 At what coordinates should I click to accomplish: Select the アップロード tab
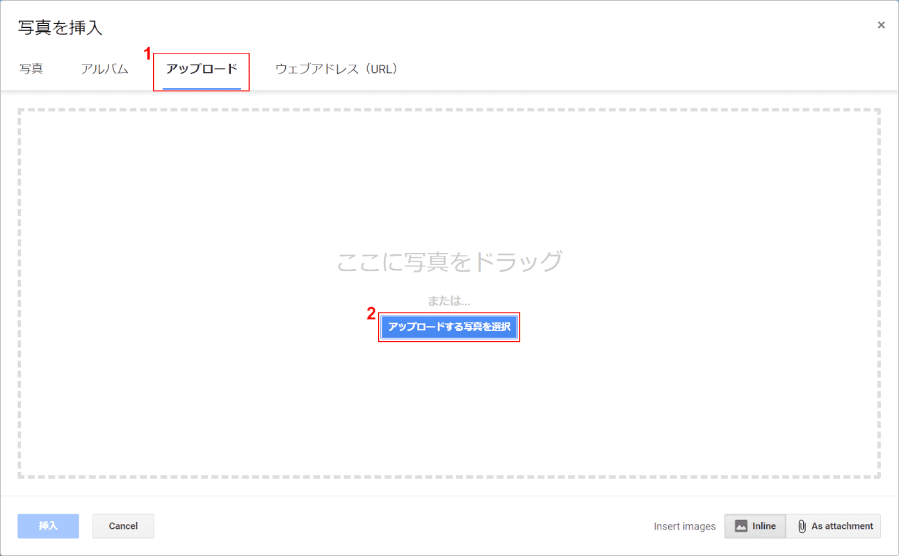[x=202, y=69]
